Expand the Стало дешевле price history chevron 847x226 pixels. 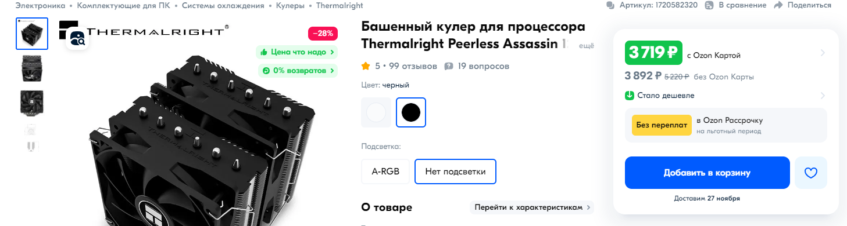coord(823,96)
